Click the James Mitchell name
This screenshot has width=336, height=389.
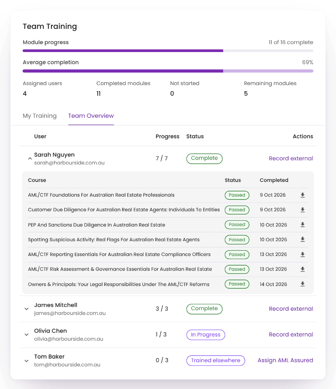pos(55,305)
